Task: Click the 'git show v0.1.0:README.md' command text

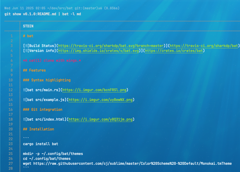Action: [30, 14]
